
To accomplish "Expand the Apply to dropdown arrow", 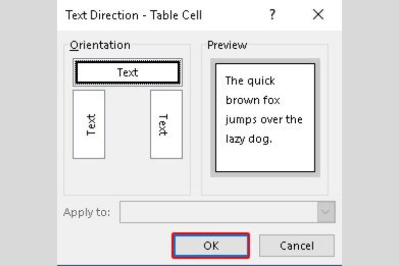I will click(x=326, y=212).
